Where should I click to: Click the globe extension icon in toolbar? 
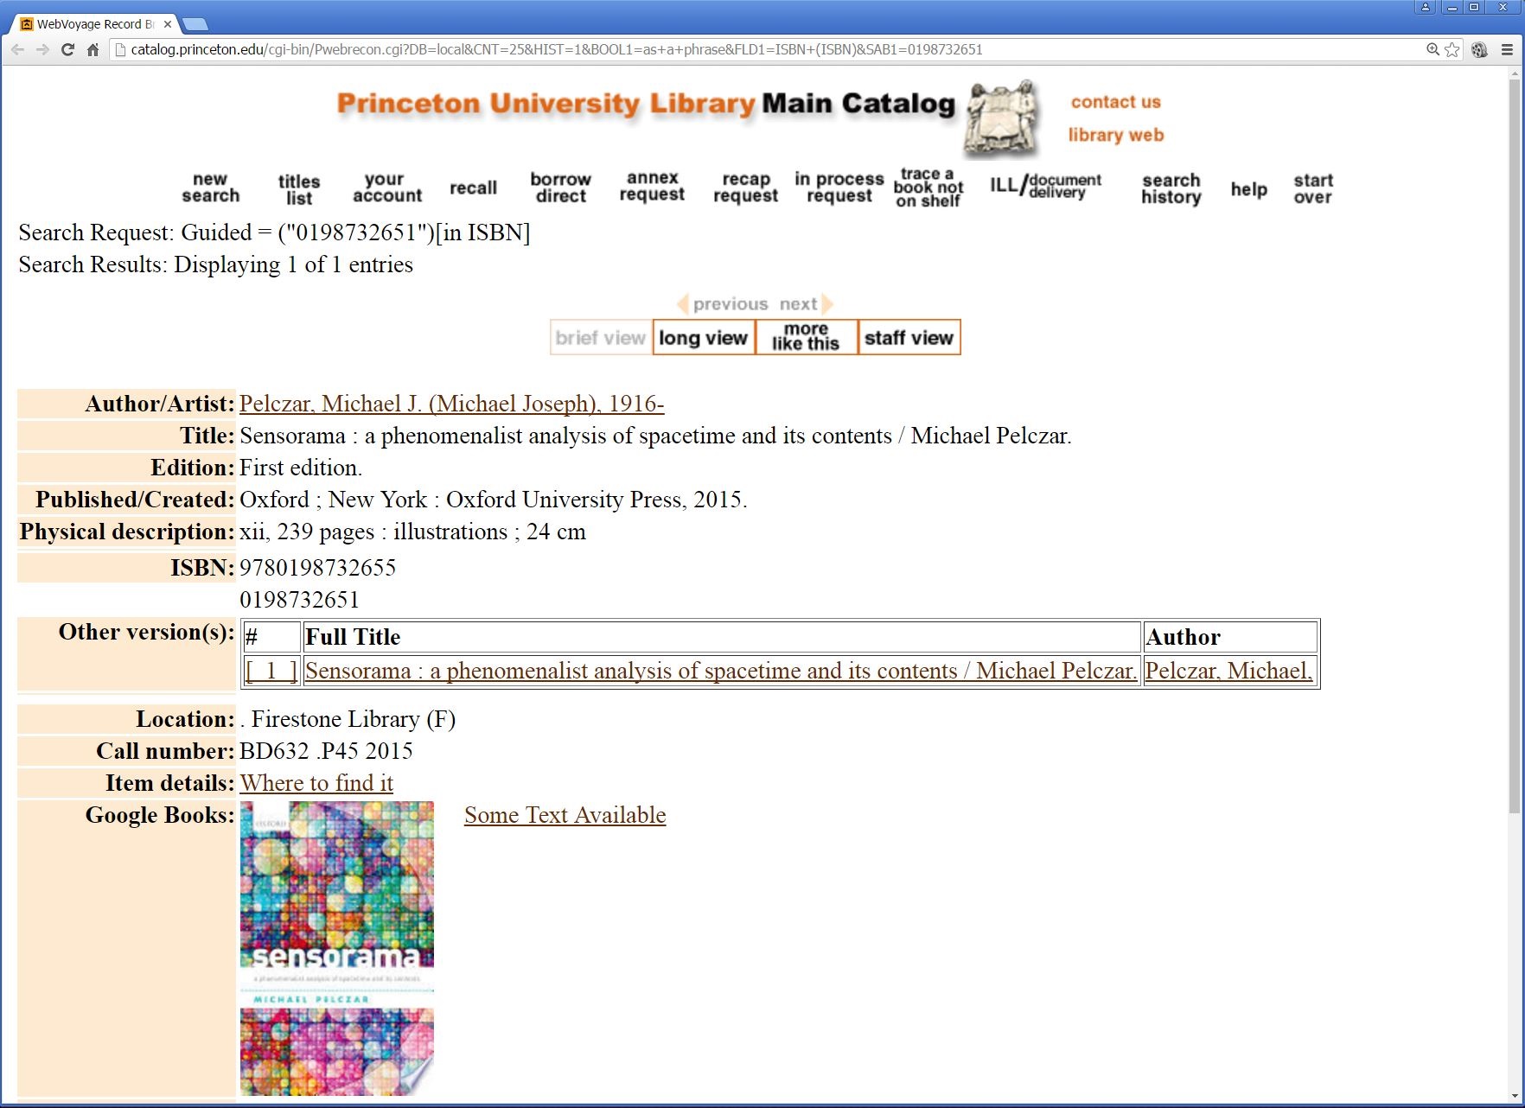pyautogui.click(x=1479, y=50)
